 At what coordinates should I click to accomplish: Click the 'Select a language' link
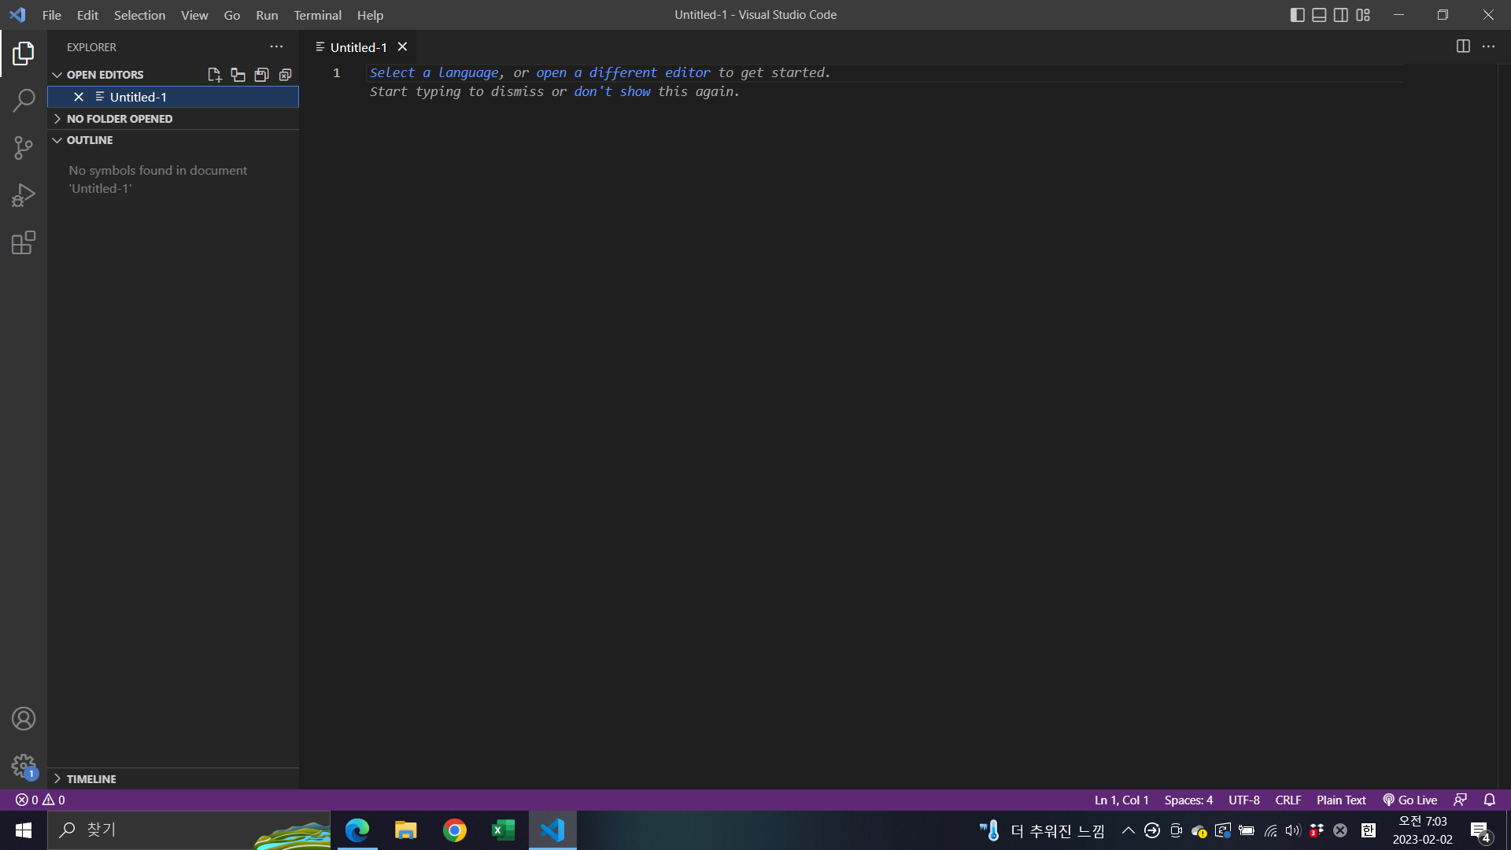(x=434, y=72)
